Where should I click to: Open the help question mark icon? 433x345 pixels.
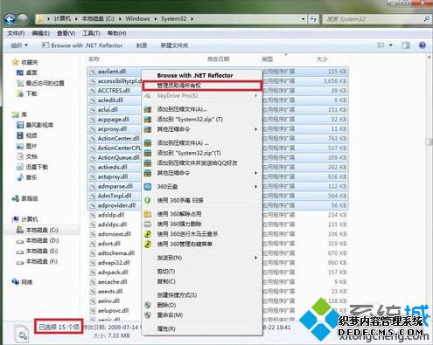[x=422, y=45]
